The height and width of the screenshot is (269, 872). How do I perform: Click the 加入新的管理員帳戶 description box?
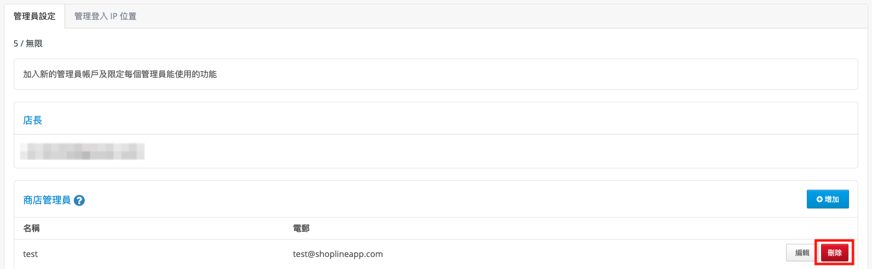(436, 74)
